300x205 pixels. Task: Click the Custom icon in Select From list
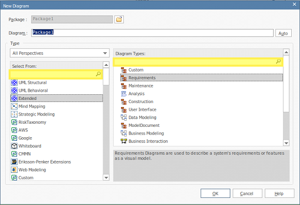(14, 178)
